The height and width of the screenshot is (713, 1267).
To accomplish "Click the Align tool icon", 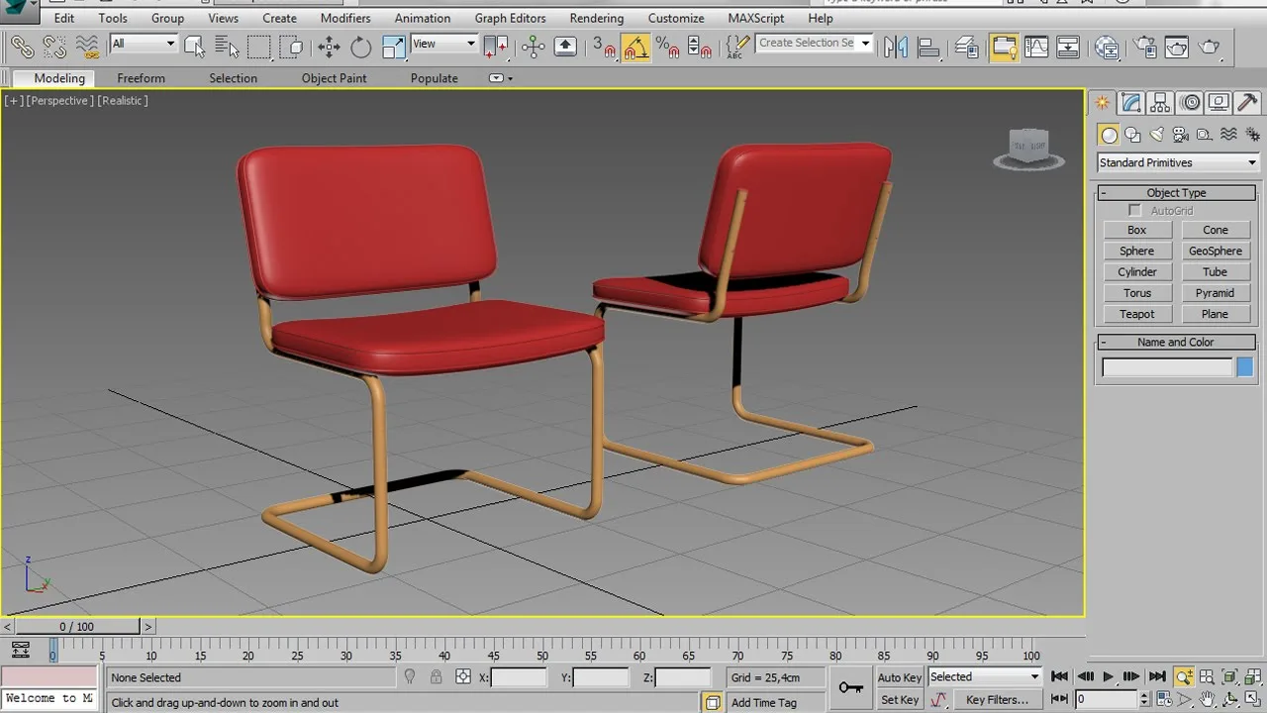I will click(x=928, y=47).
